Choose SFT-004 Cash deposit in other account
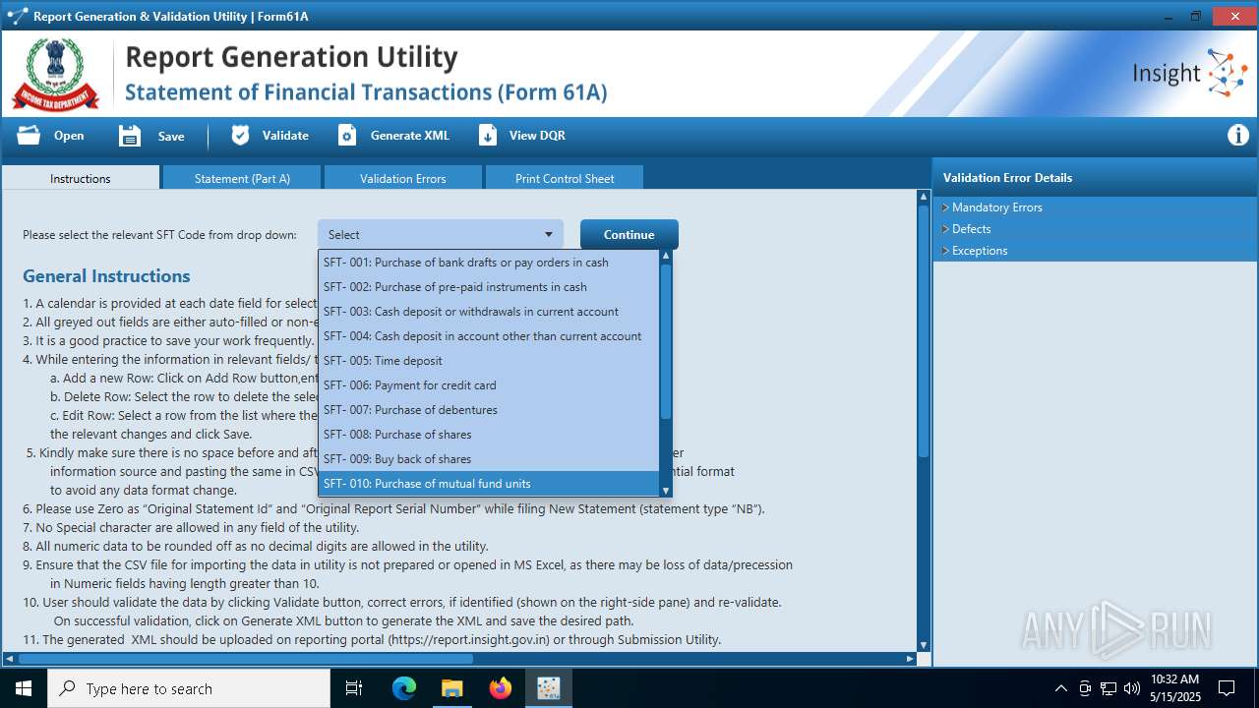This screenshot has width=1259, height=708. point(489,336)
